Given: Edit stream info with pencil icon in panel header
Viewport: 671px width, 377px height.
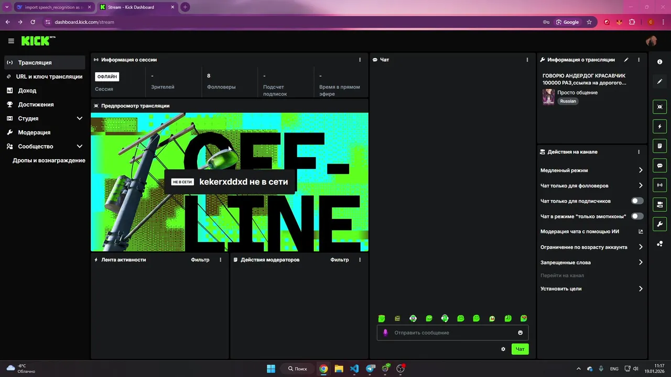Looking at the screenshot, I should pyautogui.click(x=626, y=60).
